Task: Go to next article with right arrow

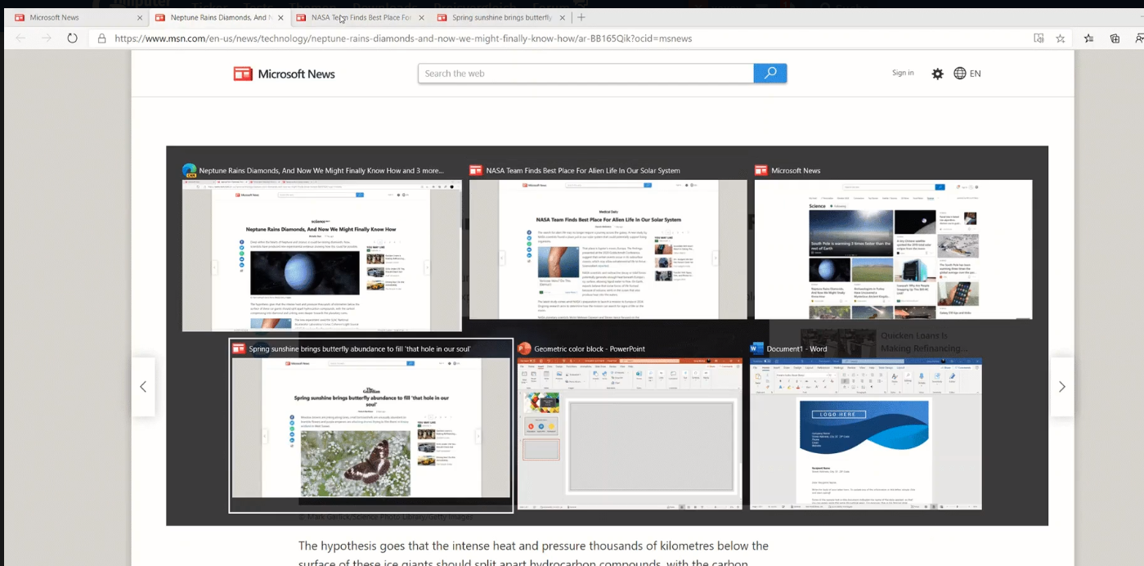Action: (1061, 387)
